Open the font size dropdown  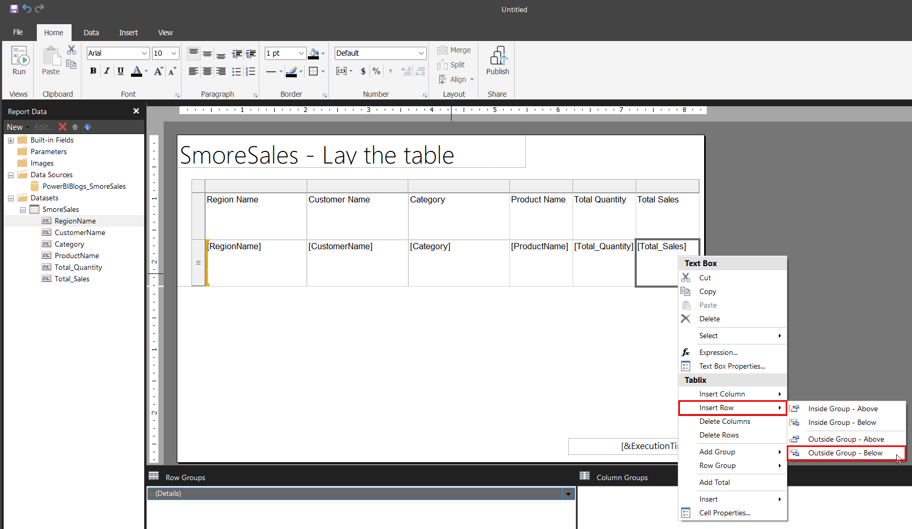[x=174, y=53]
